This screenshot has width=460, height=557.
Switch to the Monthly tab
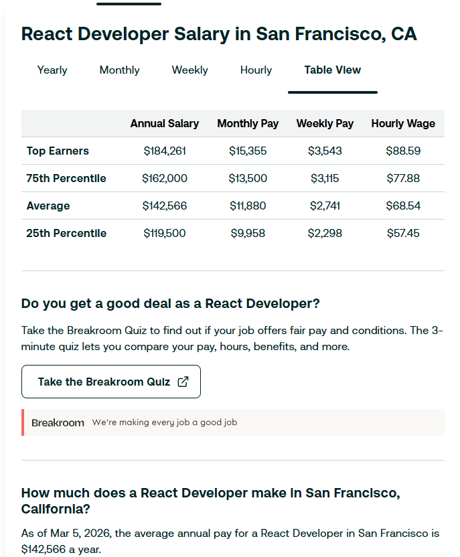click(119, 70)
